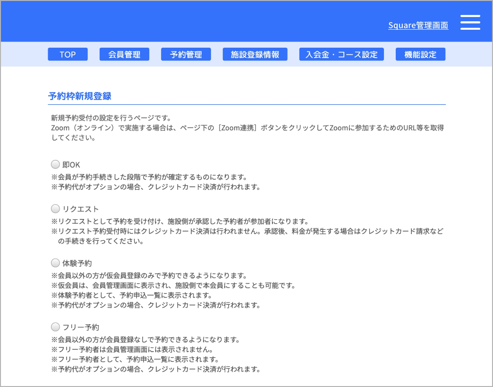
Task: Navigate to 予約管理
Action: (186, 54)
